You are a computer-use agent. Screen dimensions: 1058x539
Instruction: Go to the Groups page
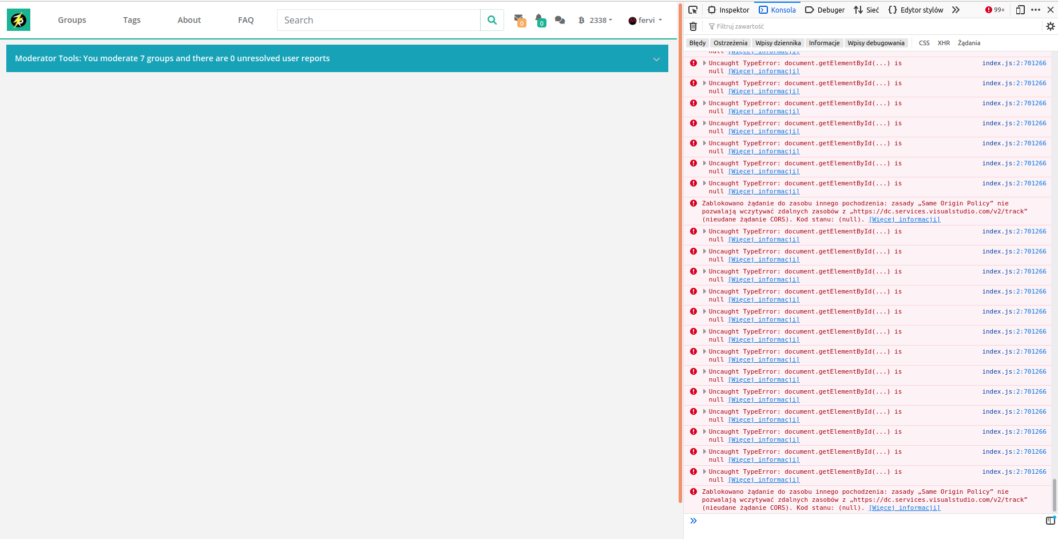72,20
